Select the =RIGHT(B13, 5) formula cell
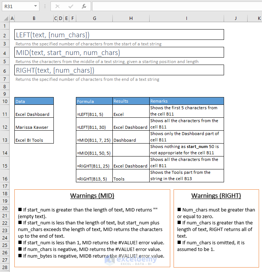 point(94,176)
